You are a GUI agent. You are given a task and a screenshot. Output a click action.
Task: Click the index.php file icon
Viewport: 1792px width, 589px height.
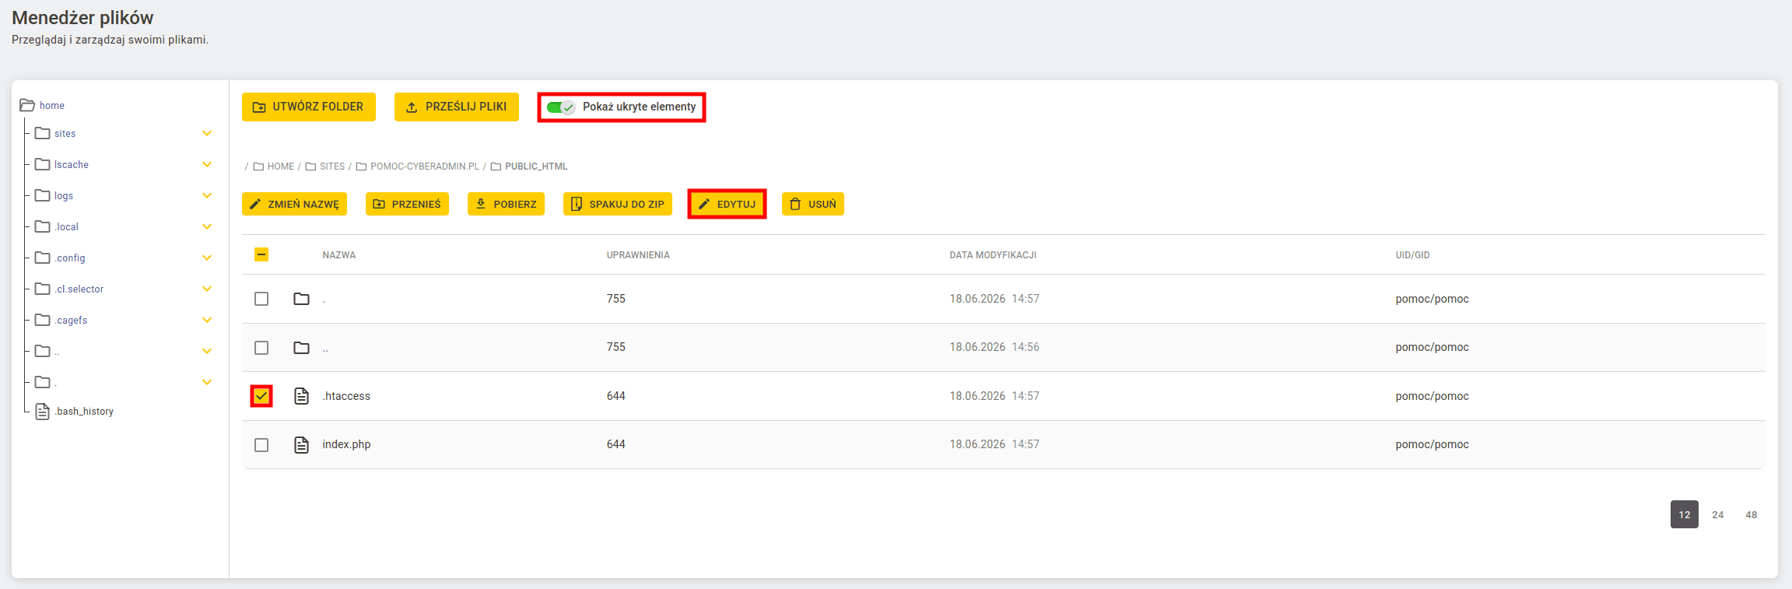pos(301,444)
